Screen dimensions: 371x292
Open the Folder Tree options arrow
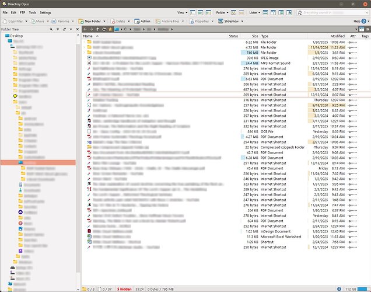pyautogui.click(x=71, y=29)
